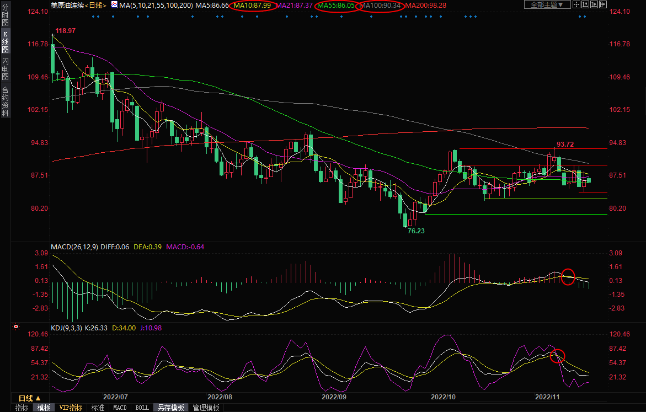Click the small circle icon beside KDJ
646x412 pixels.
click(x=15, y=327)
